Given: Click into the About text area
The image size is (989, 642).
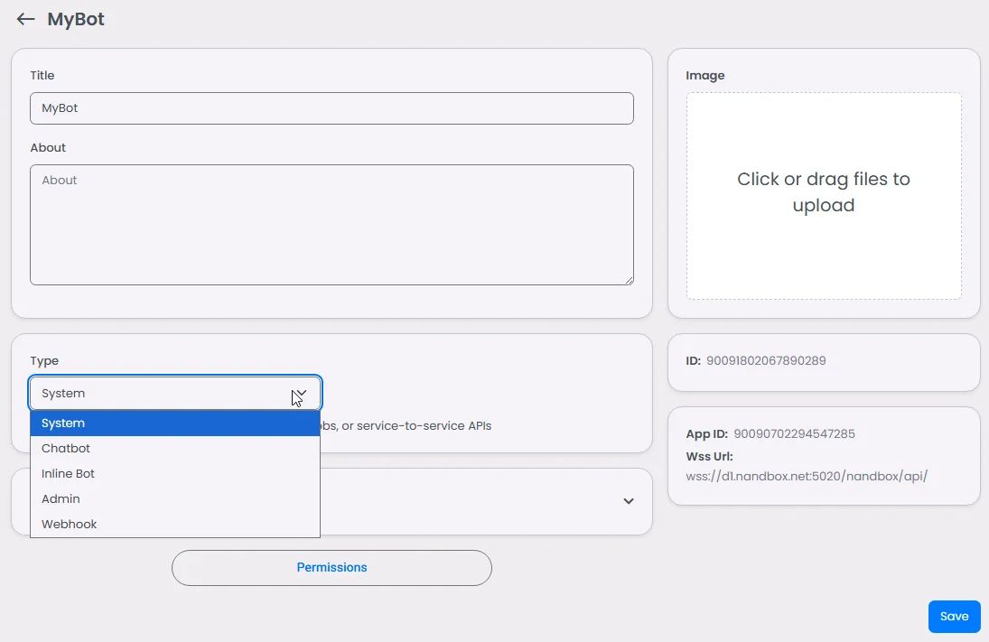Looking at the screenshot, I should [331, 225].
